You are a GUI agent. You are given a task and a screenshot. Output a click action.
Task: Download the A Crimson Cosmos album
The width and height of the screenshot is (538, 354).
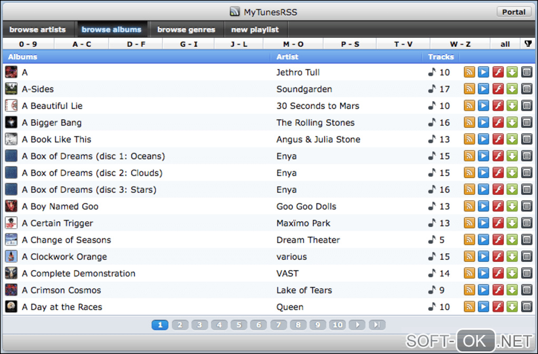tap(512, 290)
